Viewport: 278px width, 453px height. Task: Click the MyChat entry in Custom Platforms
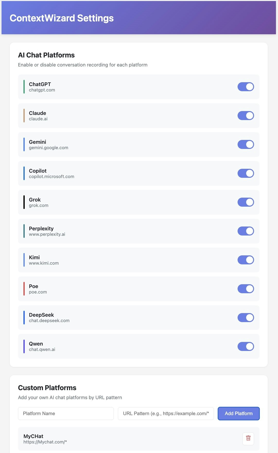[x=103, y=438]
